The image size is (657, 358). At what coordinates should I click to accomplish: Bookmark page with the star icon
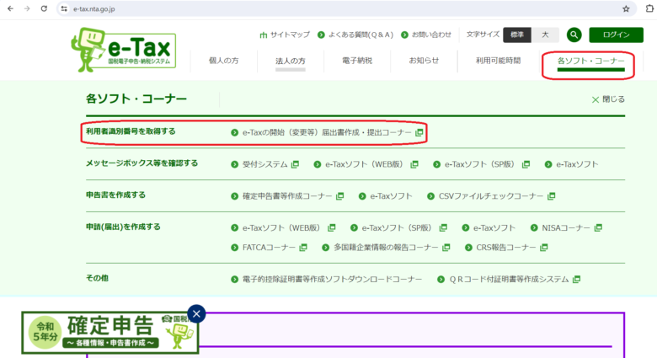click(626, 8)
